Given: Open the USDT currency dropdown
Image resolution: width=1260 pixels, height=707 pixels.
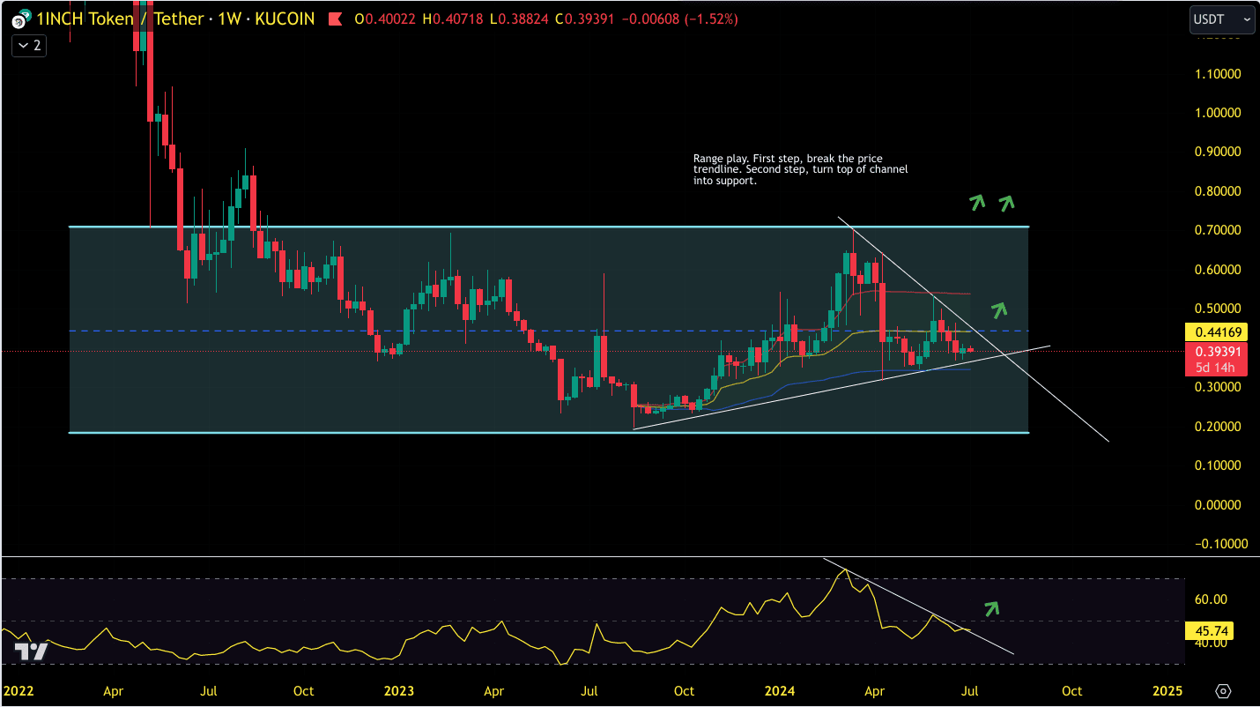Looking at the screenshot, I should (x=1221, y=19).
